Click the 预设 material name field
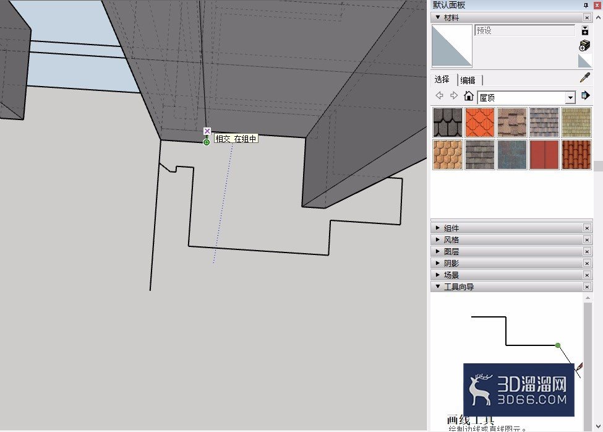The image size is (603, 432). [x=525, y=30]
